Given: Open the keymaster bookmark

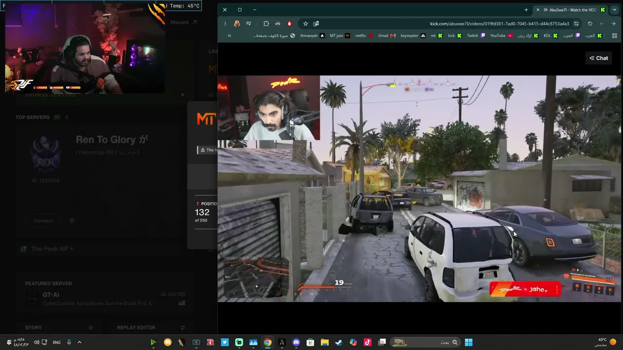Looking at the screenshot, I should [413, 35].
